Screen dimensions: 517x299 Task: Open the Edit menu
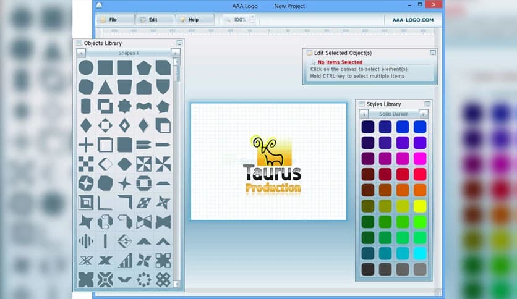point(155,20)
